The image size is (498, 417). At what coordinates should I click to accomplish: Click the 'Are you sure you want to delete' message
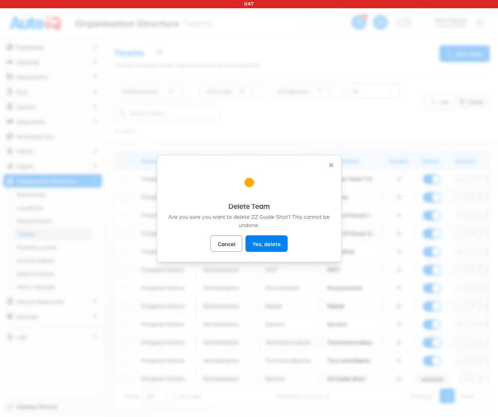pos(249,221)
